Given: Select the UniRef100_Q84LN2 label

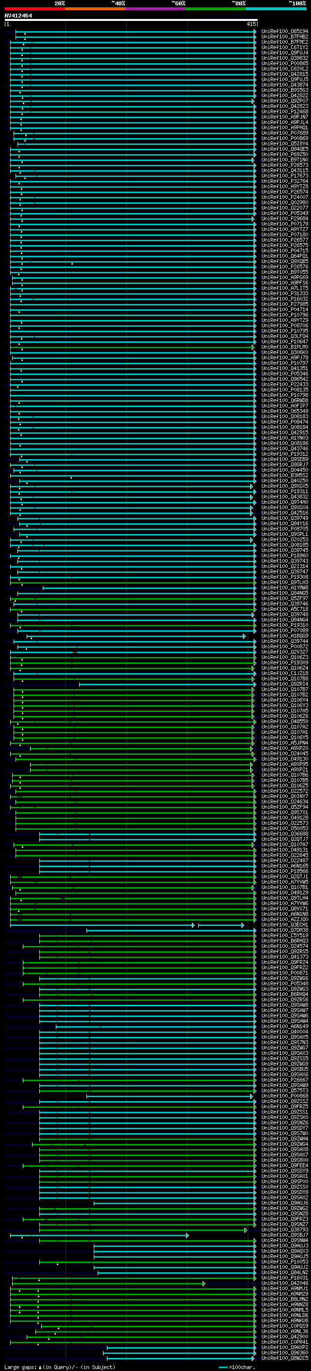Looking at the screenshot, I should coord(284,1273).
